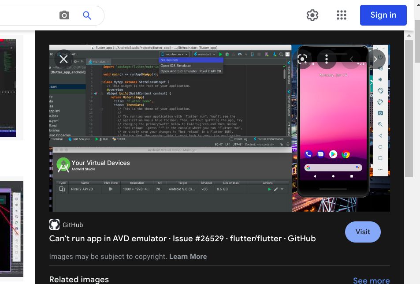420x284 pixels.
Task: Open the settings gear in the header
Action: point(312,15)
